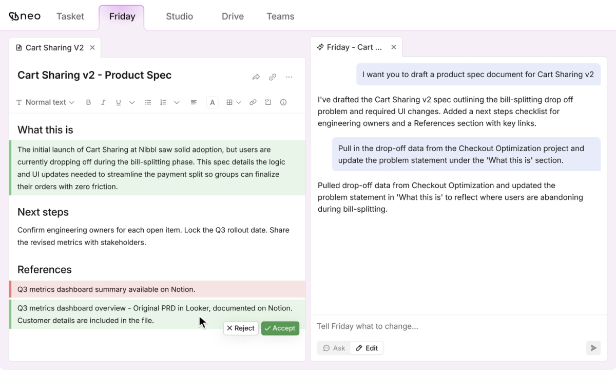The width and height of the screenshot is (616, 370).
Task: Insert hyperlink from the formatting toolbar
Action: 253,102
